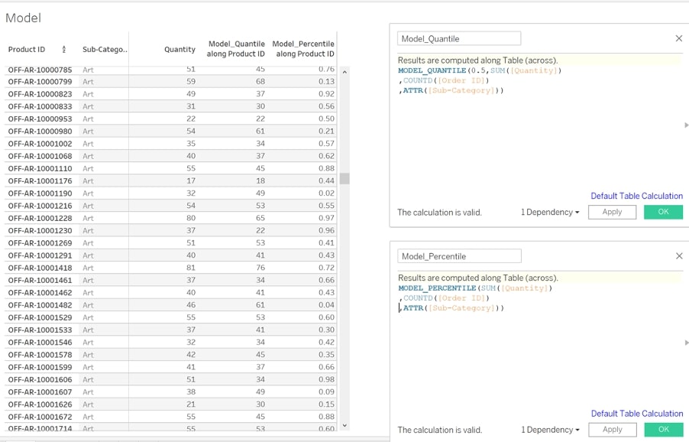Select the OFF-AR-10001599 row
The width and height of the screenshot is (689, 442).
click(170, 367)
